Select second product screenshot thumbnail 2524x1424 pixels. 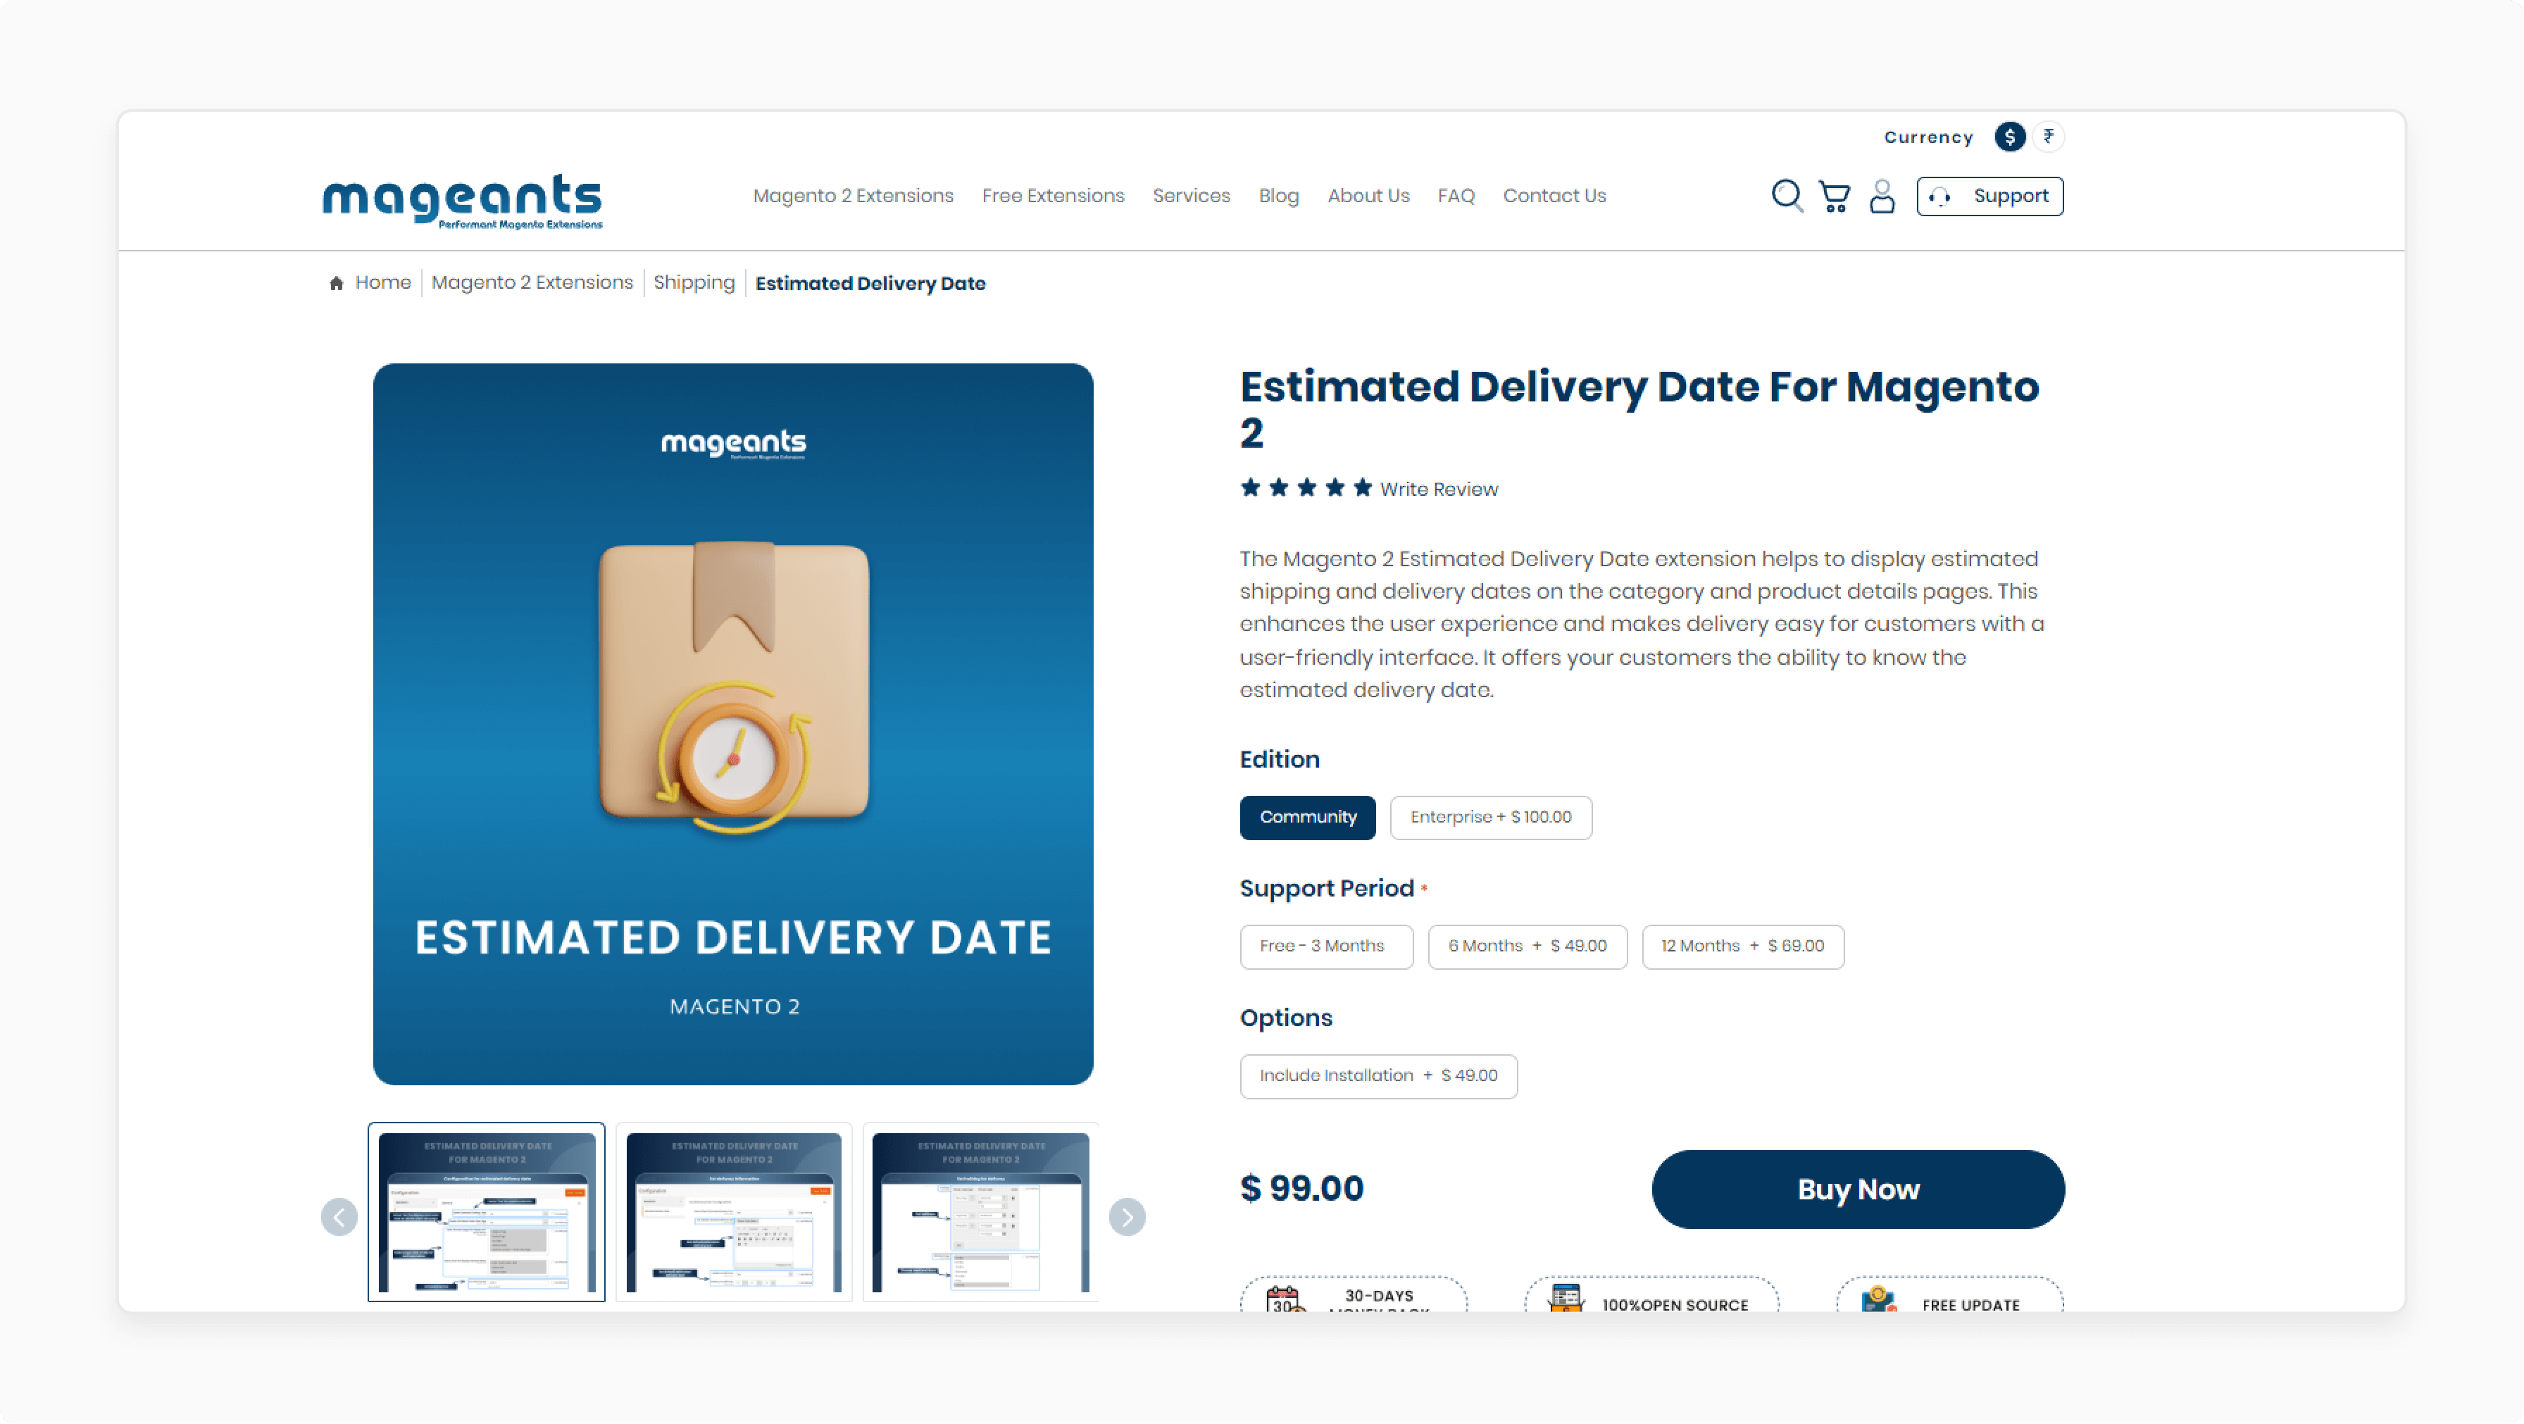pos(734,1212)
